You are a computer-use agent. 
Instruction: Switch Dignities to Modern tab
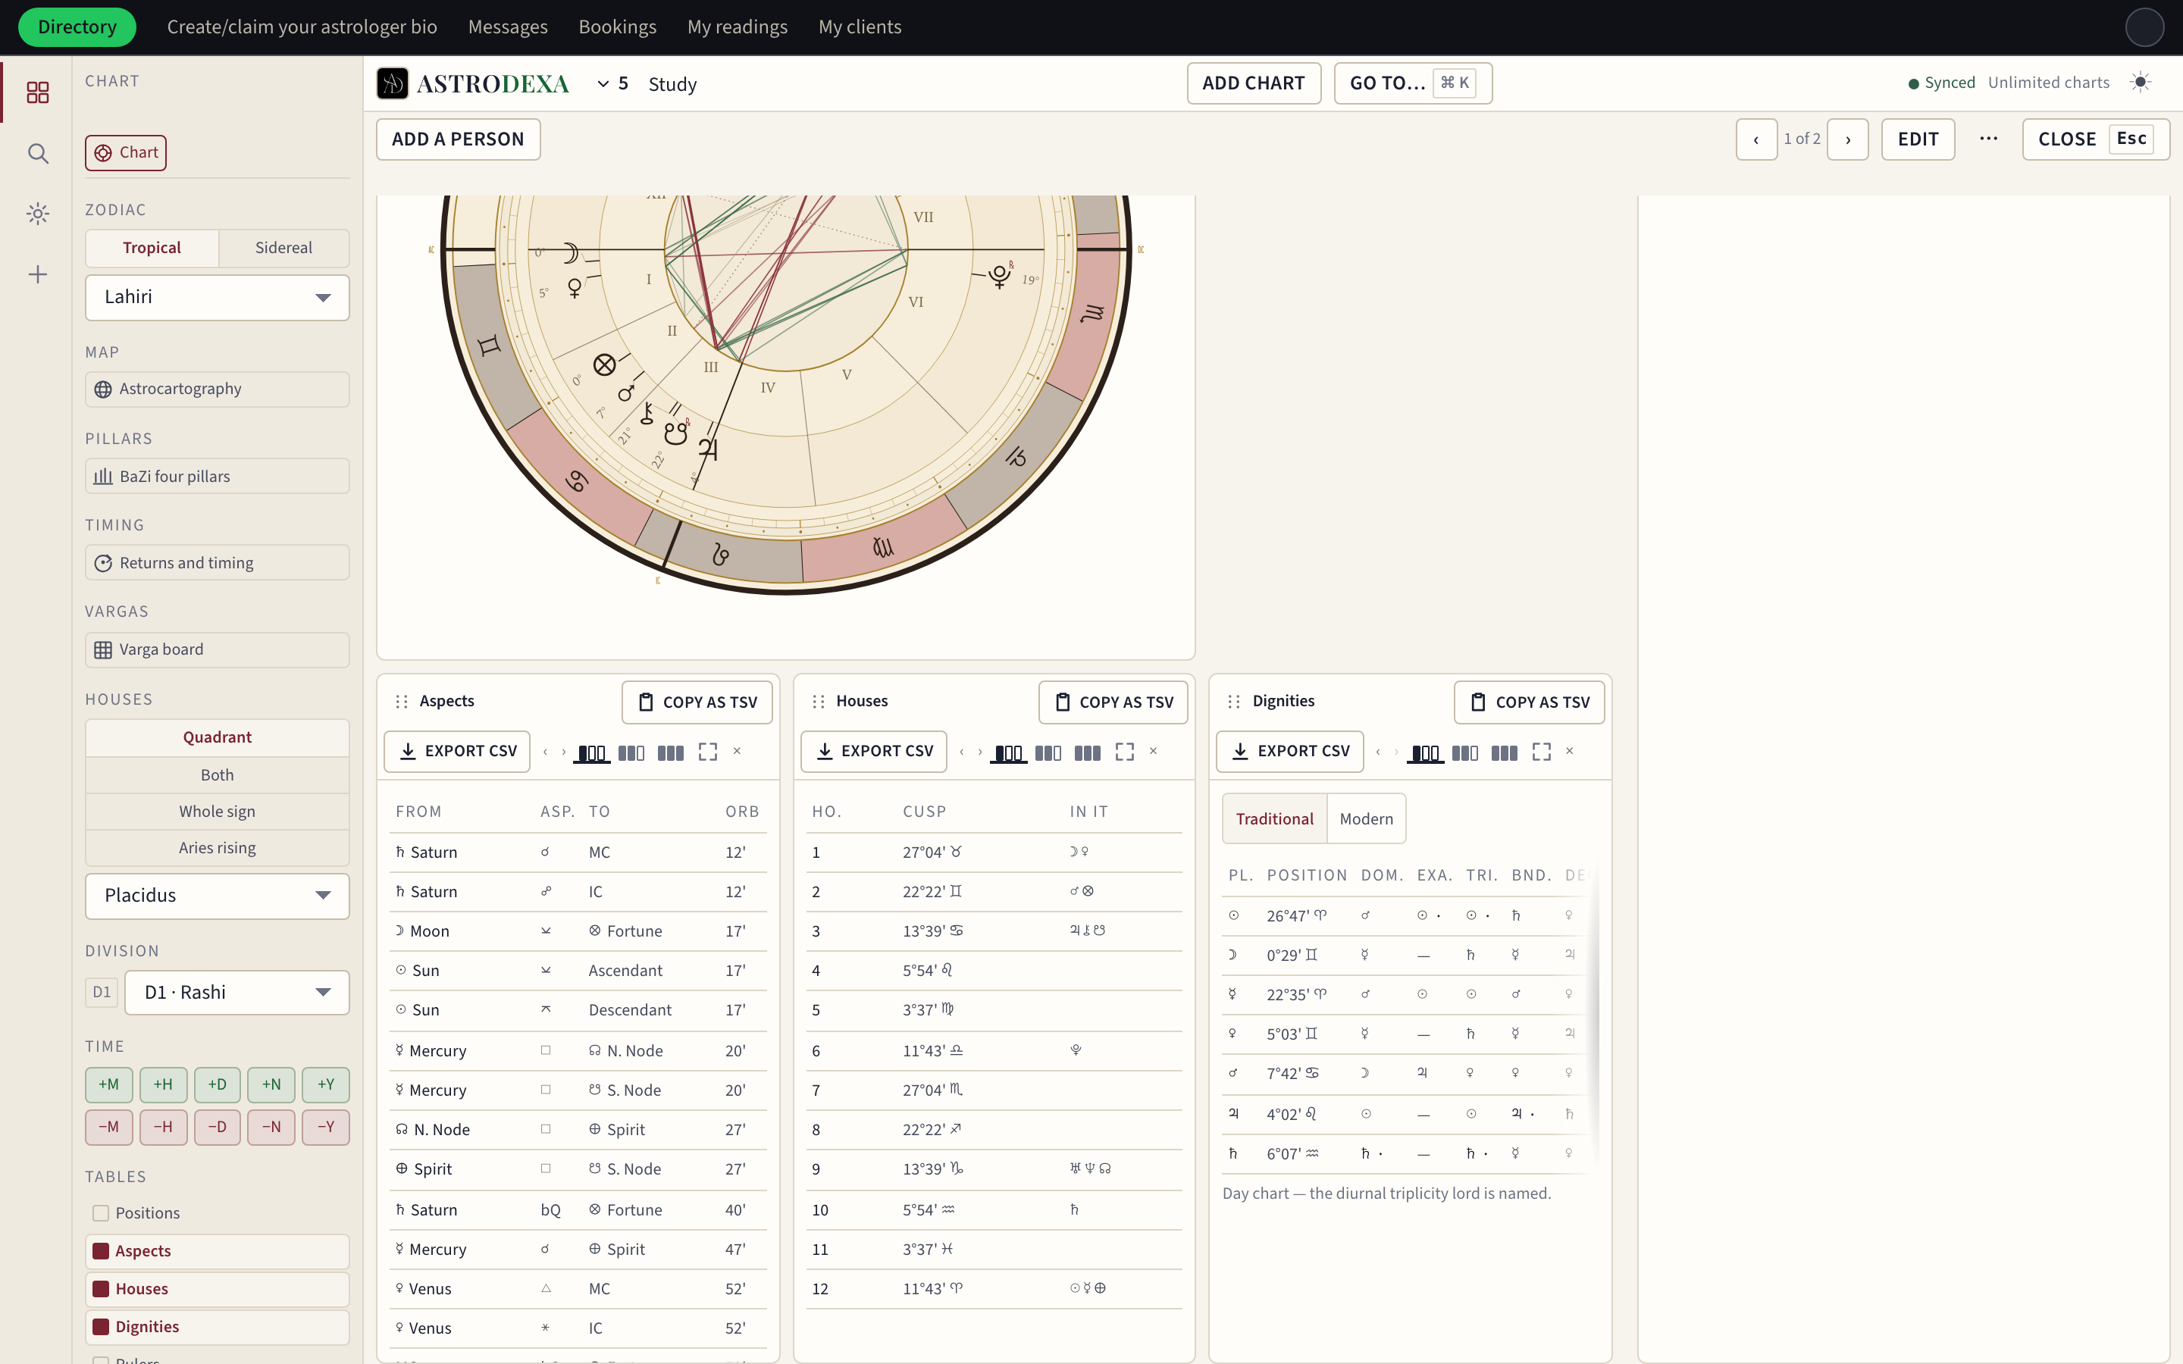tap(1365, 819)
